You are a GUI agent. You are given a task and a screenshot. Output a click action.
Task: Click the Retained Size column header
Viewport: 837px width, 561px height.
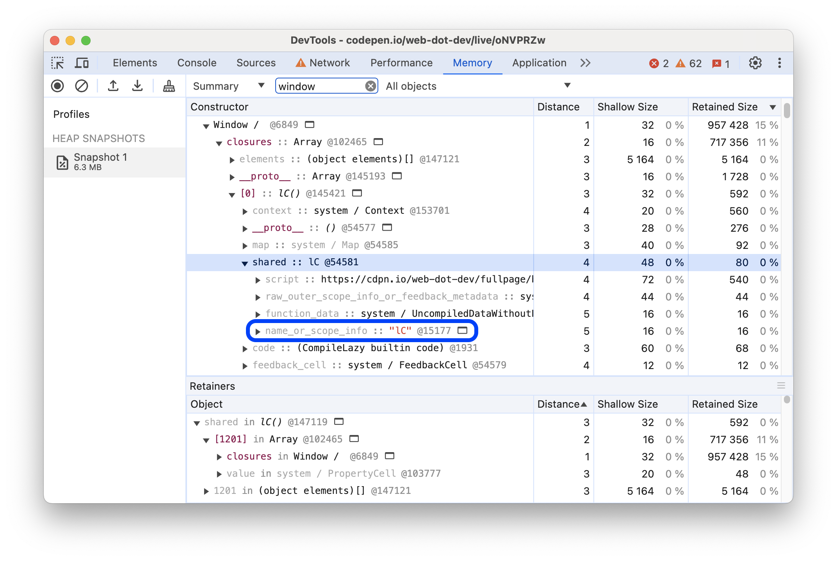coord(727,107)
